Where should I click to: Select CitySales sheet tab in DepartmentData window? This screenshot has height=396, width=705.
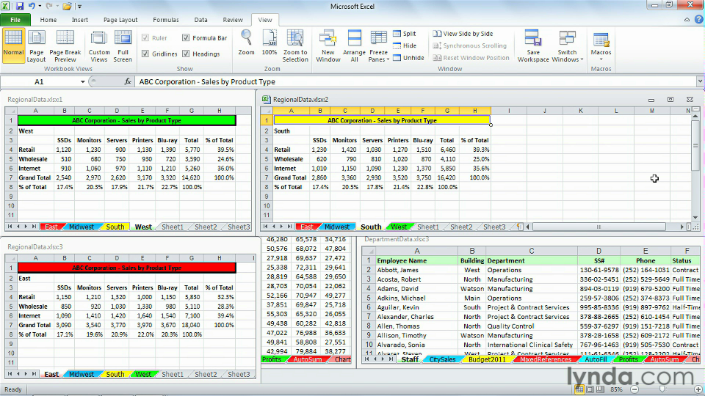point(442,359)
